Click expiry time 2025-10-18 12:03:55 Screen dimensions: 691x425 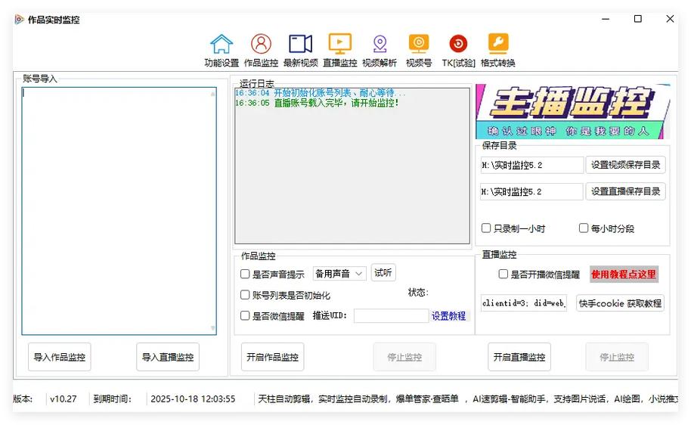tap(193, 399)
